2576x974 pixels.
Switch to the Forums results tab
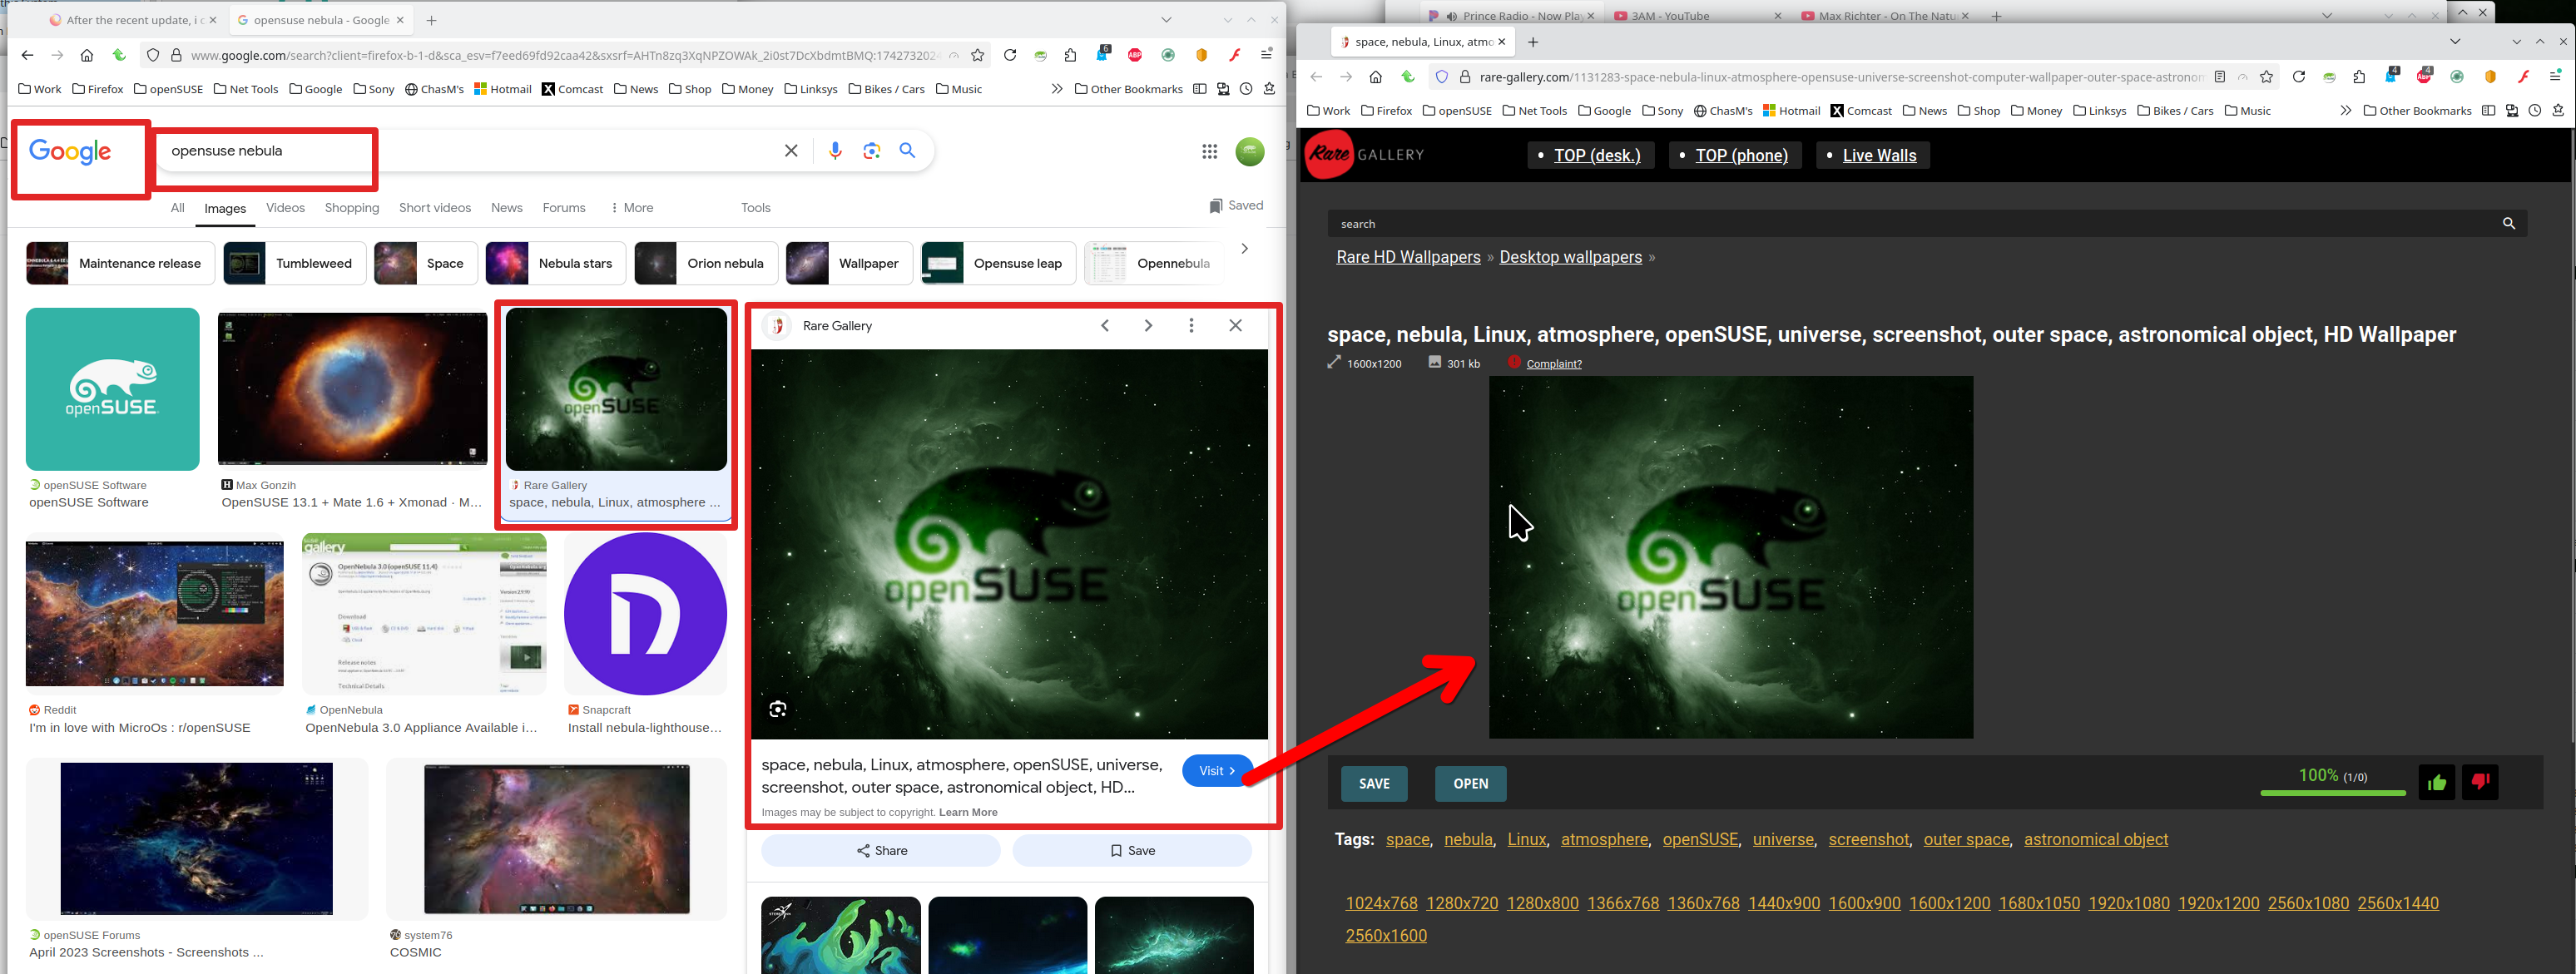tap(564, 208)
